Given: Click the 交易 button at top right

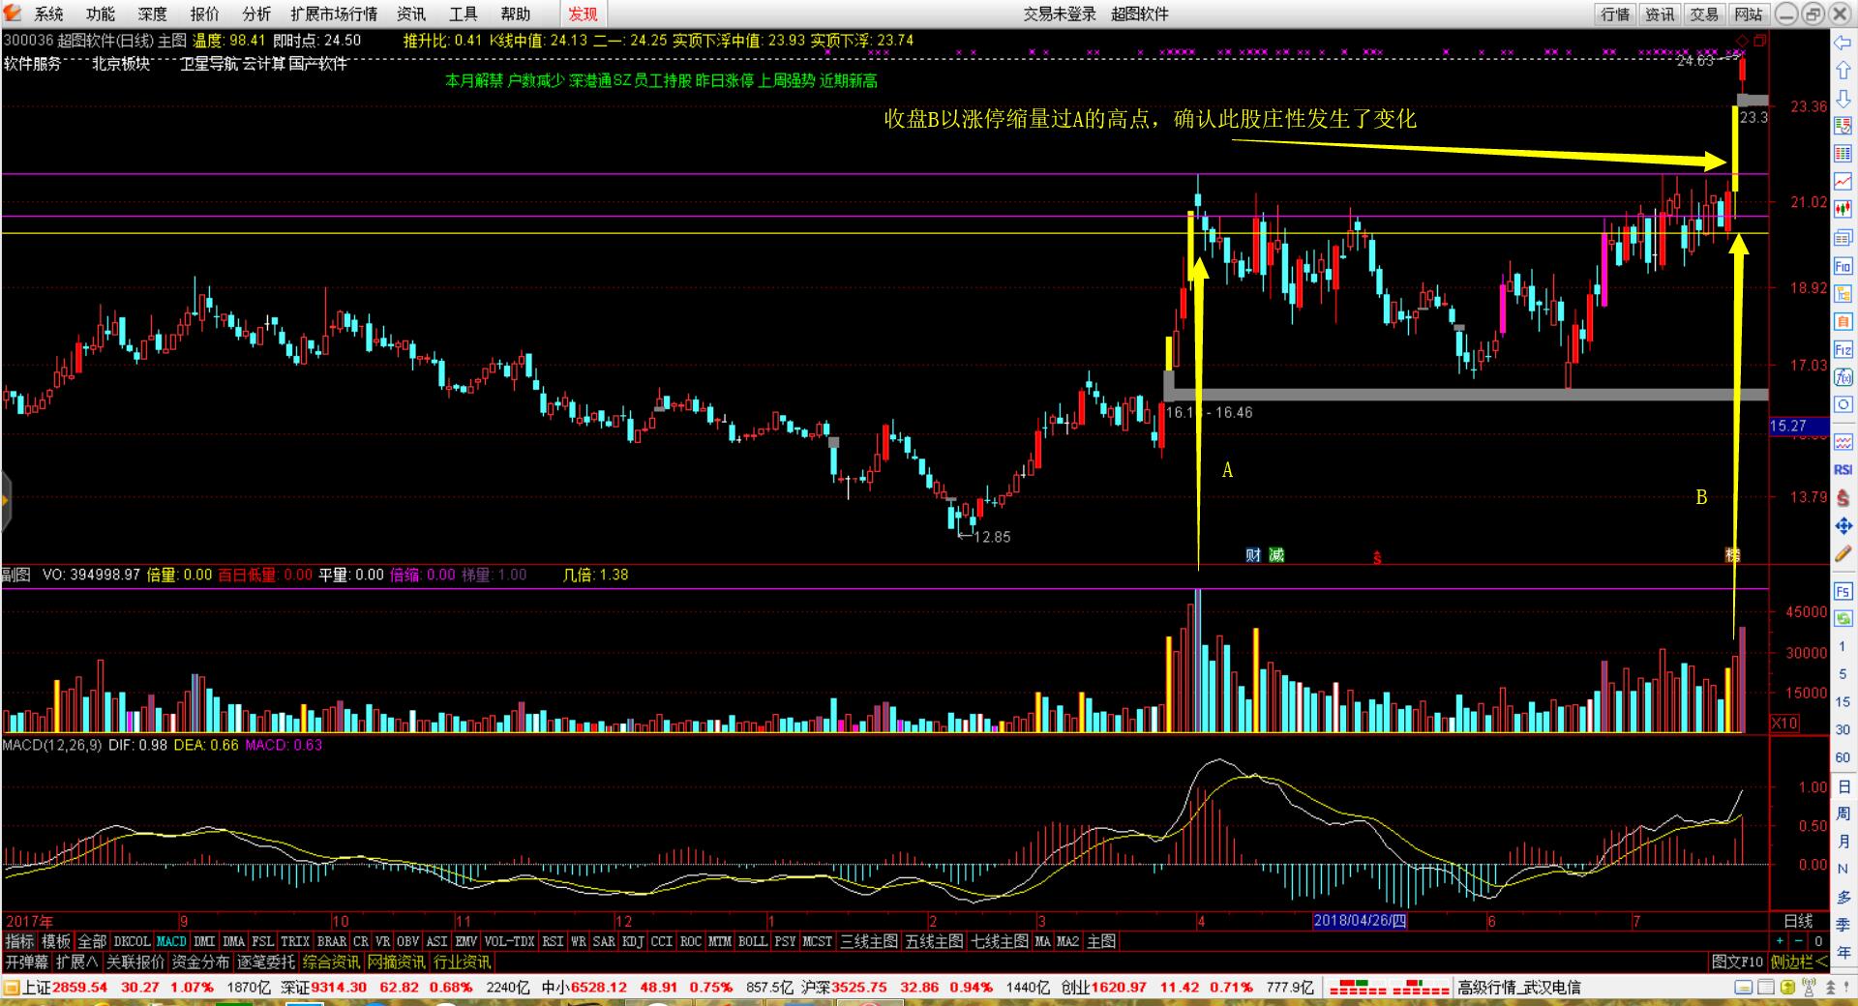Looking at the screenshot, I should pyautogui.click(x=1704, y=14).
